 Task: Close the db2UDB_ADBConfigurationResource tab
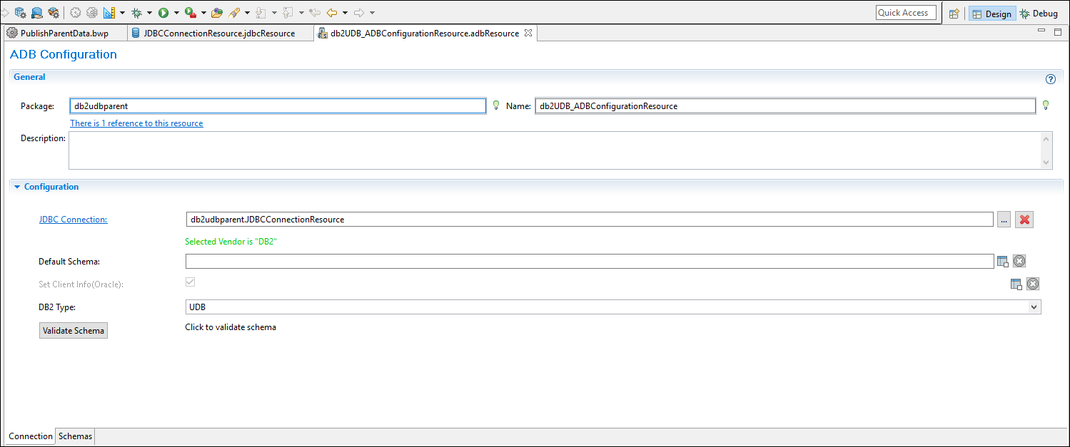pyautogui.click(x=528, y=33)
